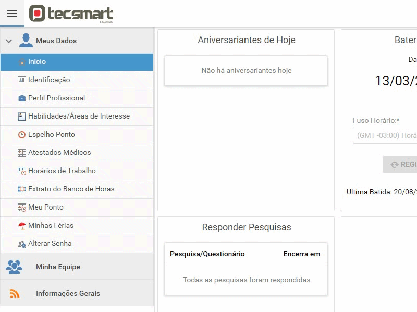417x312 pixels.
Task: Select the Inicio menu item
Action: pyautogui.click(x=77, y=62)
